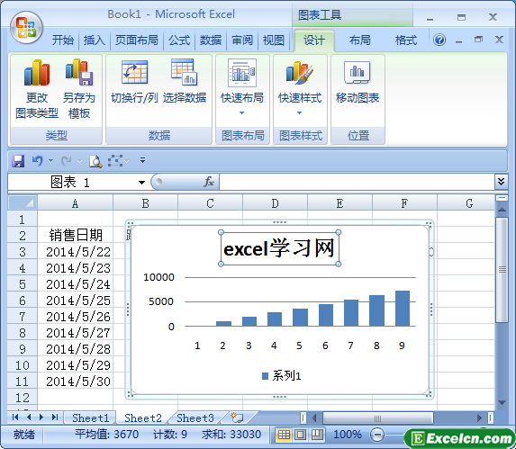
Task: Minimize the ribbon workbook window button
Action: click(x=458, y=40)
